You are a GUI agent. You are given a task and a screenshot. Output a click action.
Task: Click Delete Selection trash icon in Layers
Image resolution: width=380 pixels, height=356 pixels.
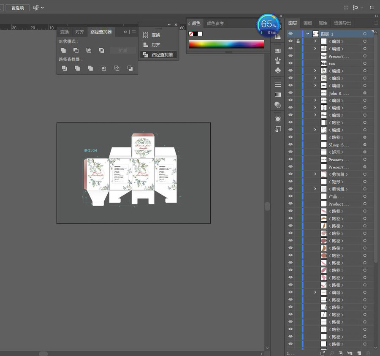tap(368, 353)
